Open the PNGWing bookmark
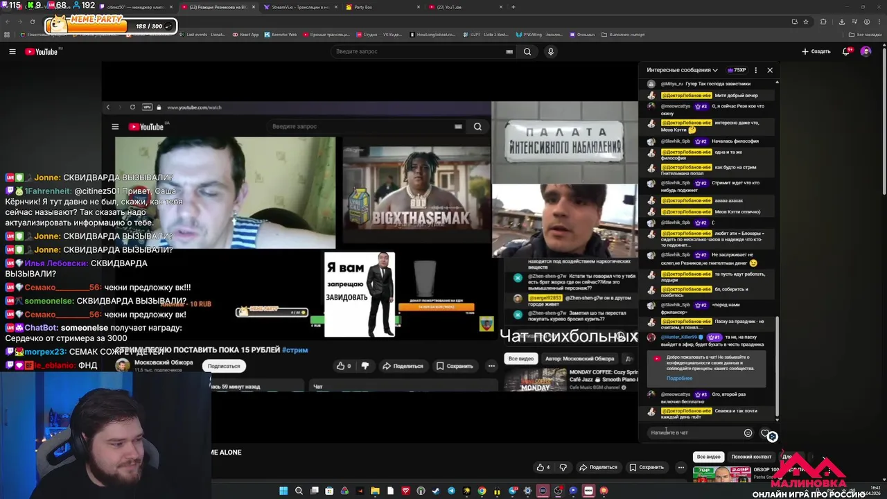Viewport: 887px width, 499px height. tap(539, 34)
